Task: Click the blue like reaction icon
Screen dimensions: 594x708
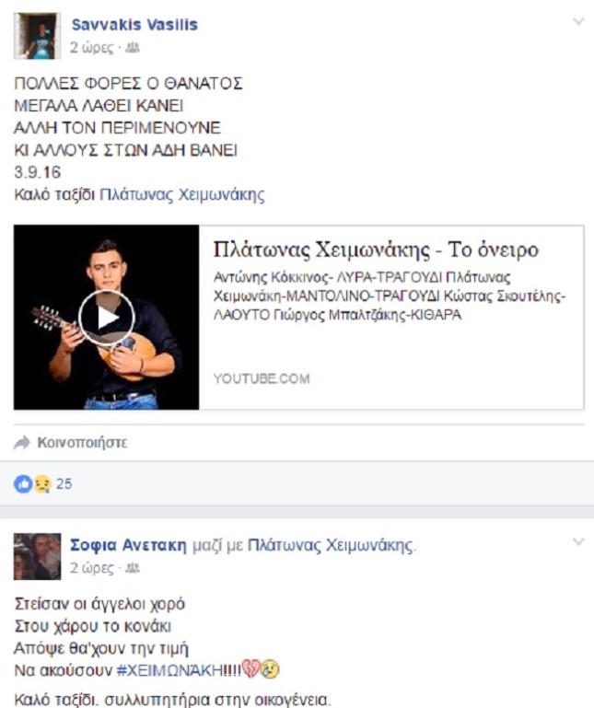Action: click(x=23, y=484)
